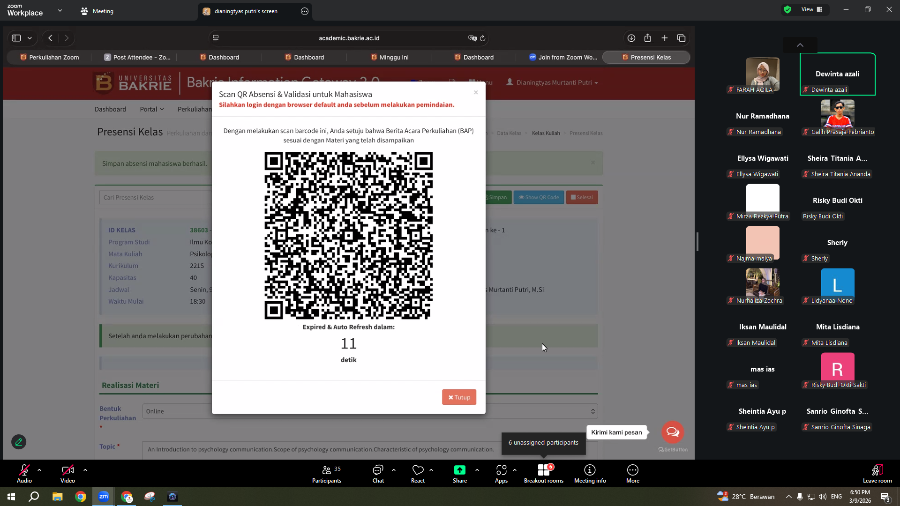Screen dimensions: 900x506
Task: Open the Apps icon in toolbar
Action: (501, 470)
